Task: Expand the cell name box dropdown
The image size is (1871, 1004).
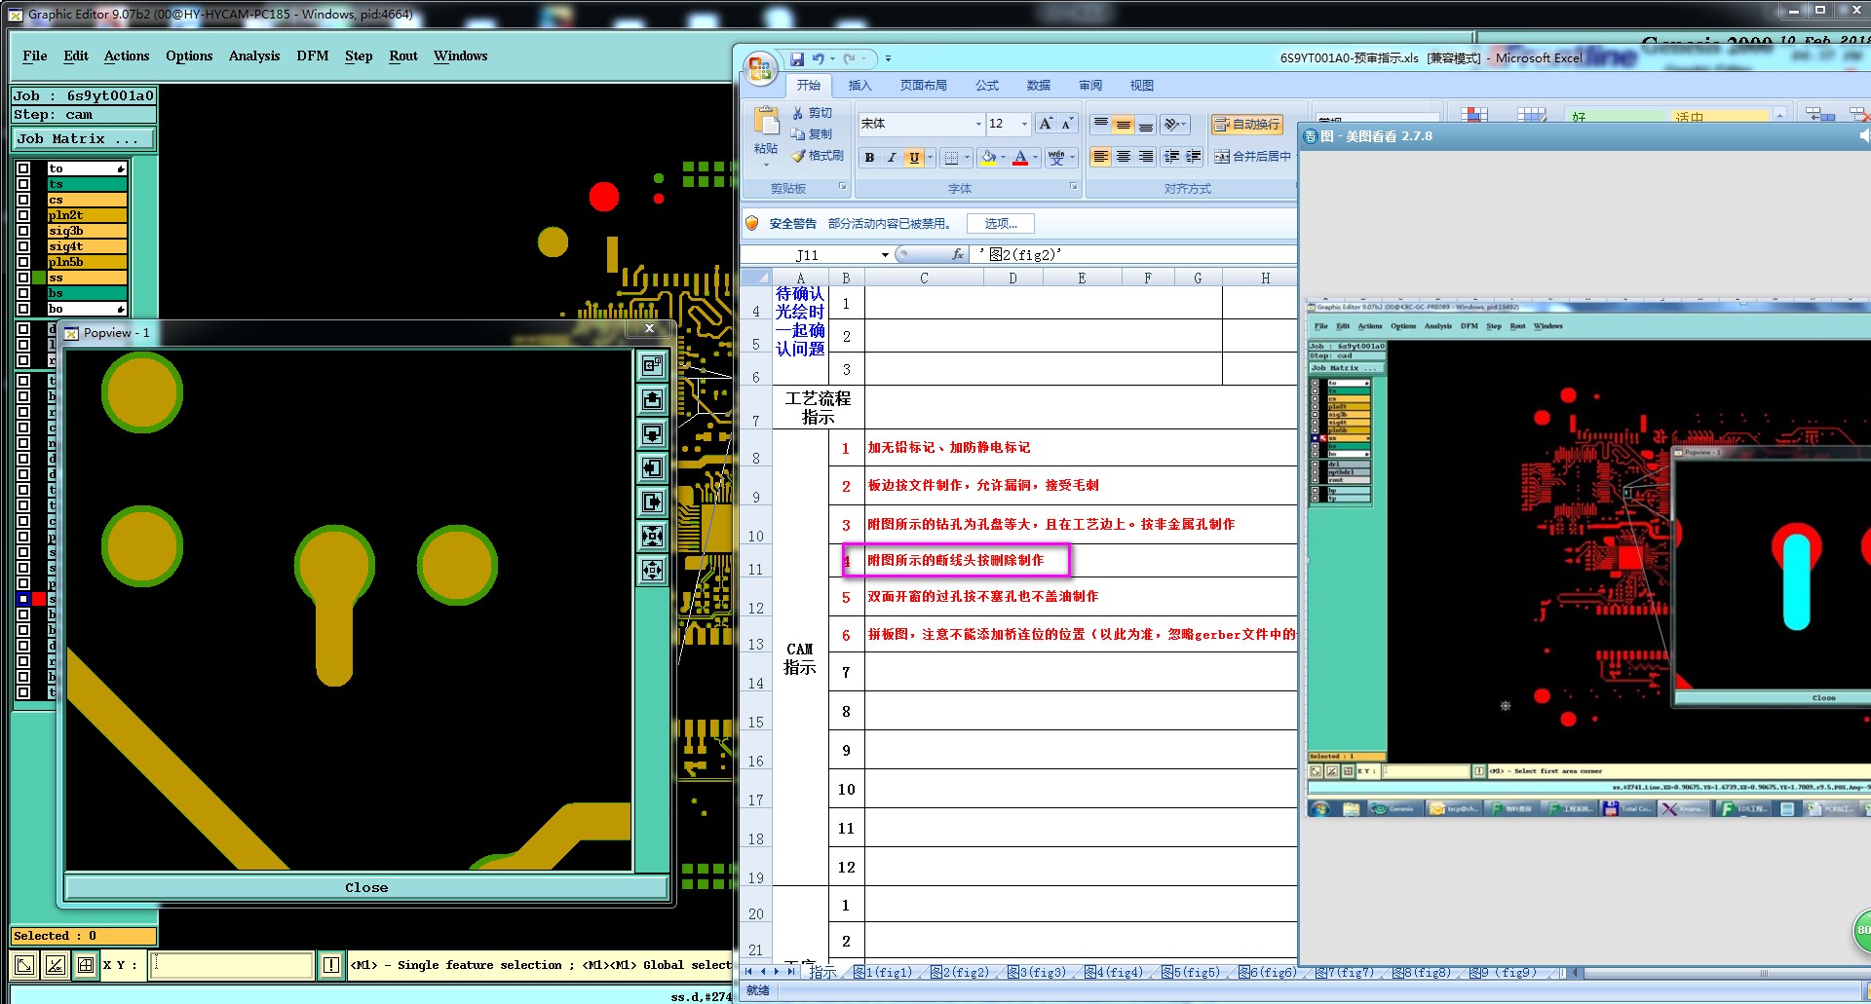Action: [885, 255]
